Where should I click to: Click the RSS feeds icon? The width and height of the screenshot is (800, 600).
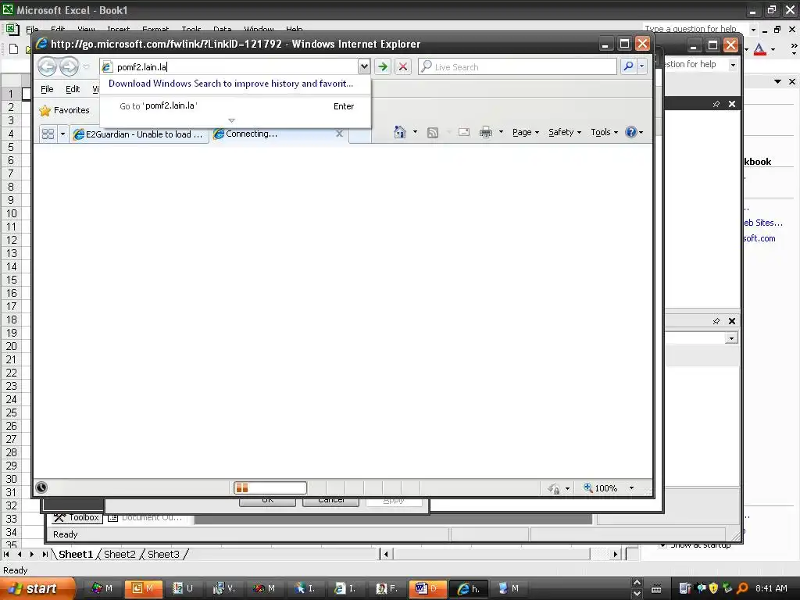433,133
